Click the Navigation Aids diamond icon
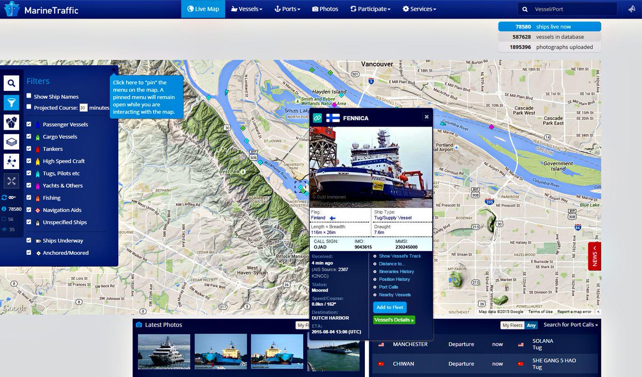The image size is (642, 377). [37, 210]
